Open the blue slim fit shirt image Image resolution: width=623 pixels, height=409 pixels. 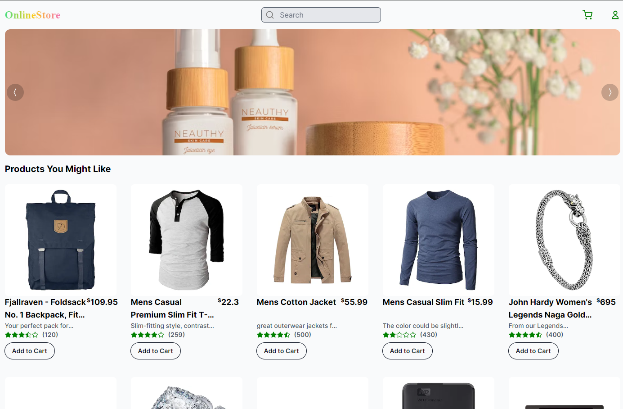pyautogui.click(x=439, y=240)
